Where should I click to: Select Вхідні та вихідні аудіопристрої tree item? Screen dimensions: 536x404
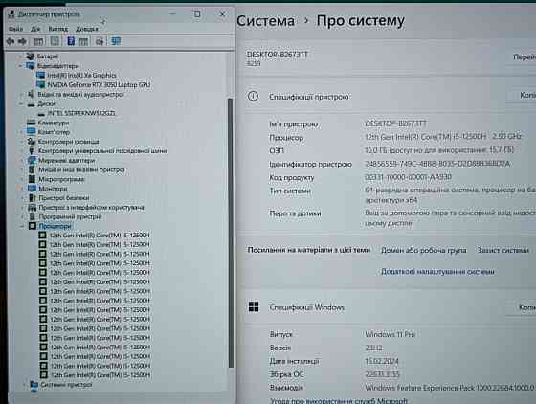80,95
